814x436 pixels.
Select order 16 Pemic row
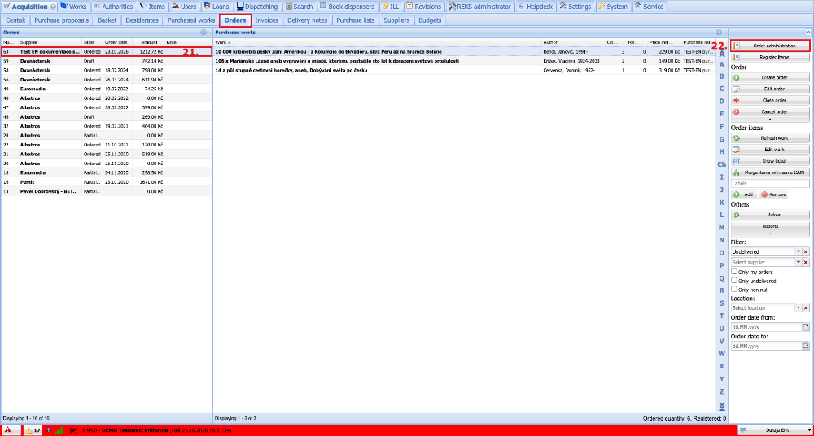click(107, 182)
